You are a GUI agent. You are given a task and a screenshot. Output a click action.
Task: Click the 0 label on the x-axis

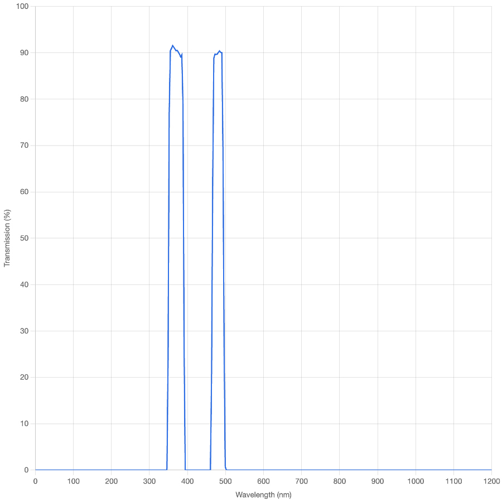[35, 480]
